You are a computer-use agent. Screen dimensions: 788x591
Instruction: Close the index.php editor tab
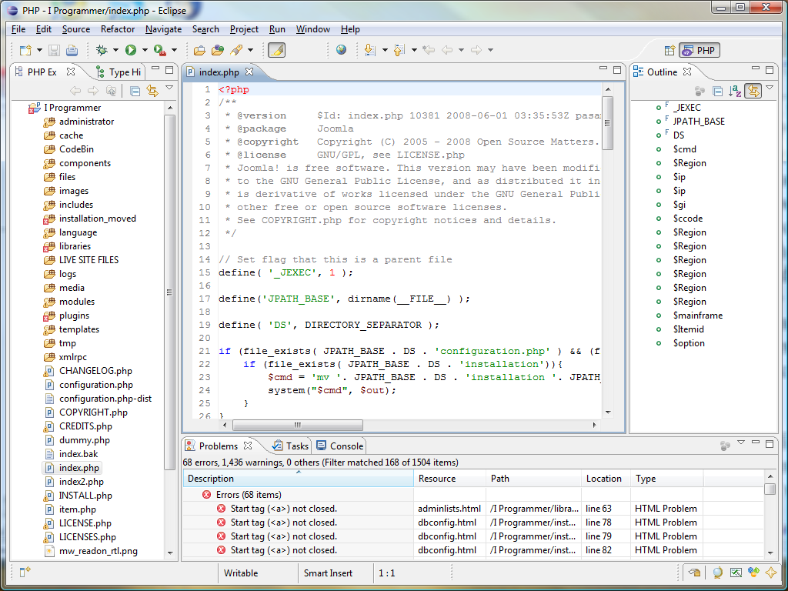point(249,72)
